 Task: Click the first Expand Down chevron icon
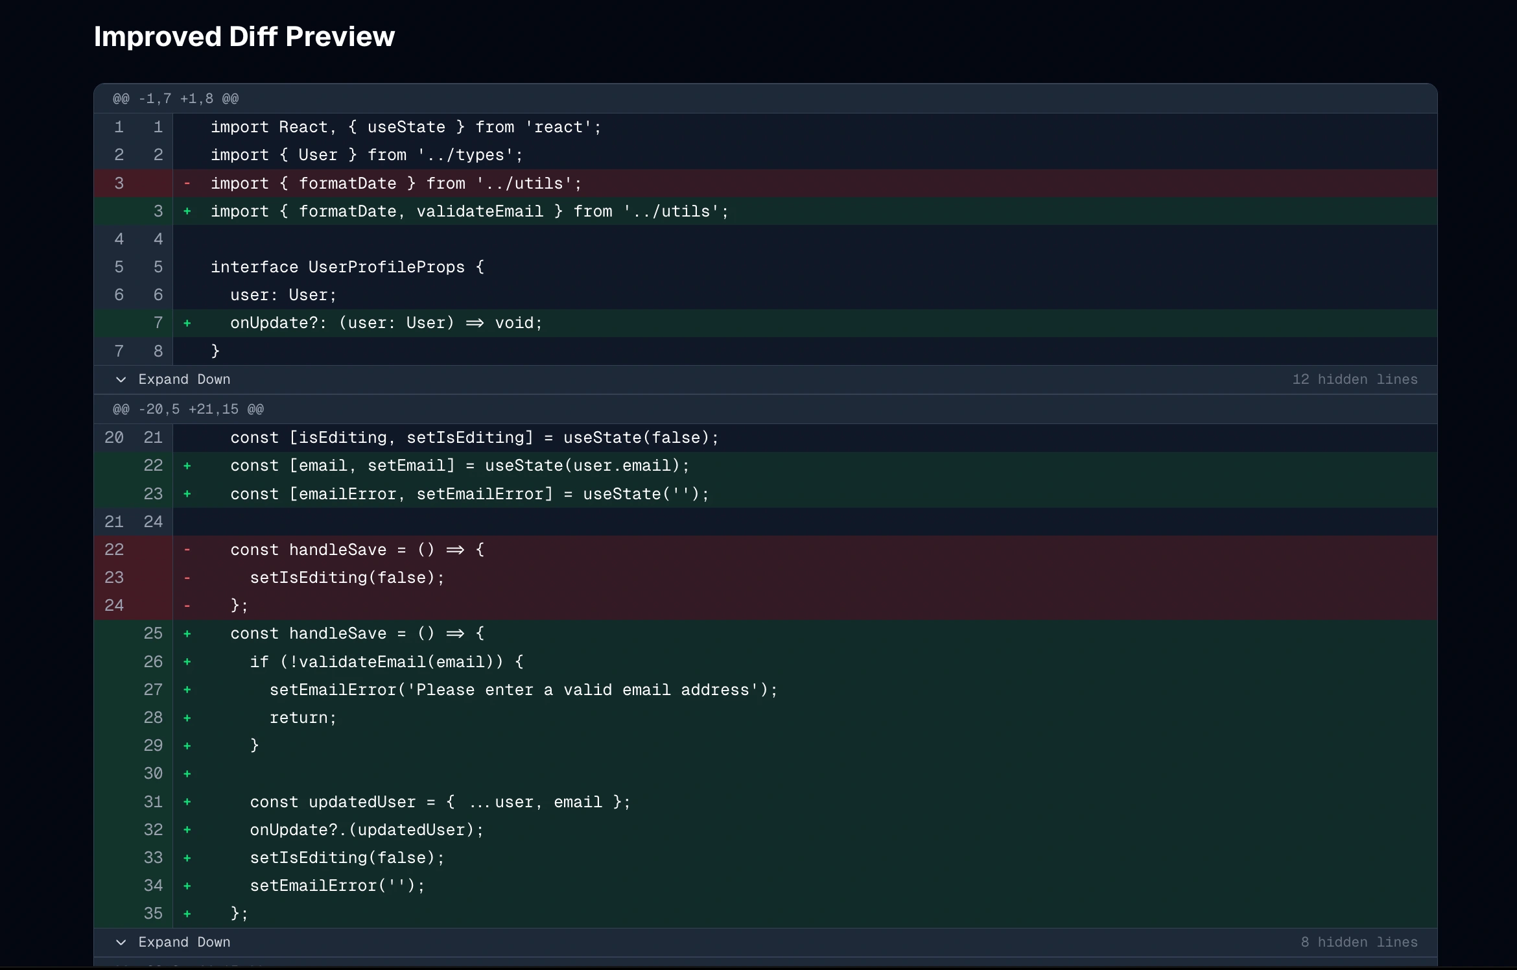click(x=121, y=380)
